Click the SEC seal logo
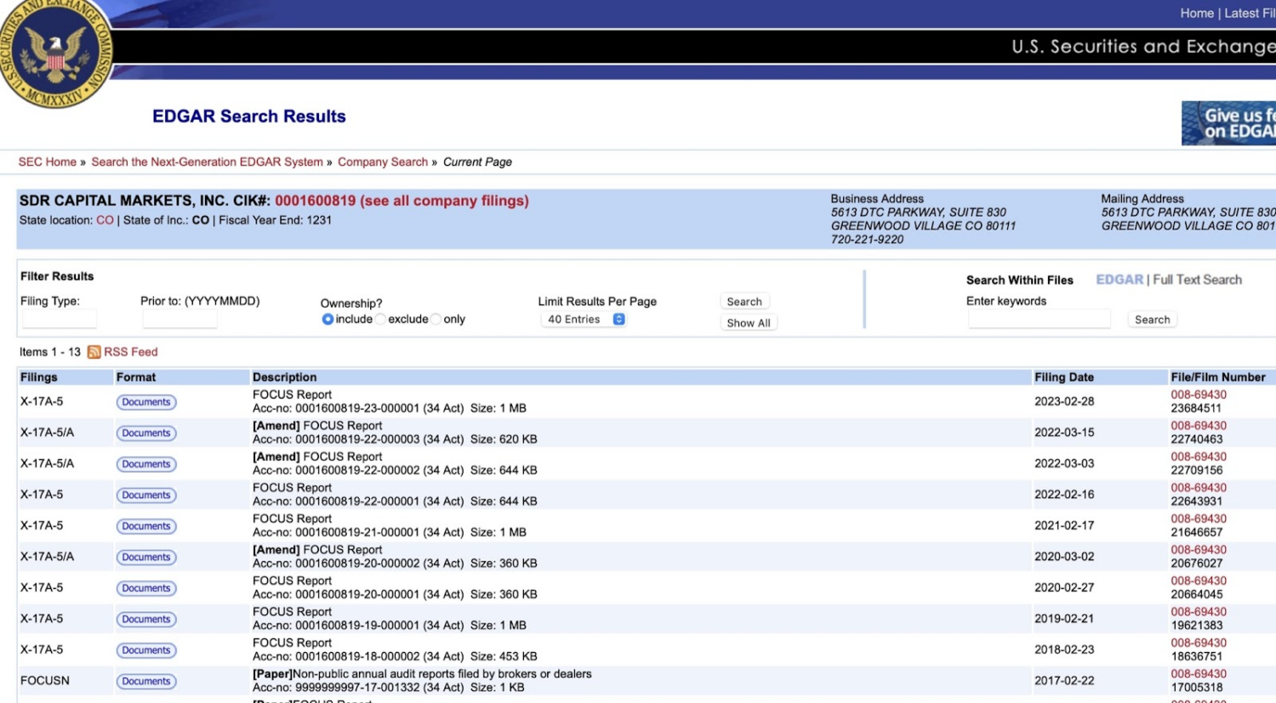The height and width of the screenshot is (703, 1276). coord(55,53)
